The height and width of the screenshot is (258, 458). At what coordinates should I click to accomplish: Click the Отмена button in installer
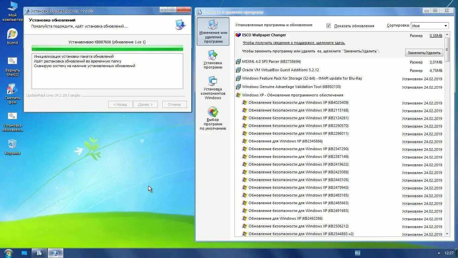point(174,104)
